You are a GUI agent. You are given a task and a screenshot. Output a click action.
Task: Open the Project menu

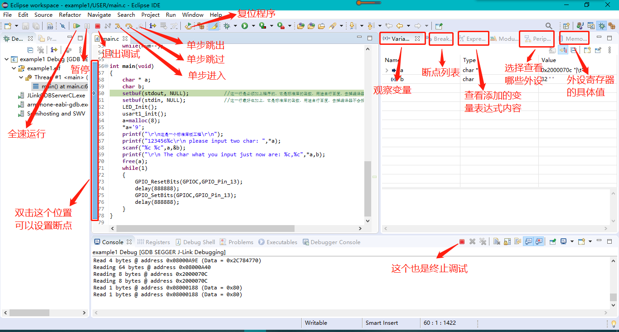pyautogui.click(x=150, y=14)
